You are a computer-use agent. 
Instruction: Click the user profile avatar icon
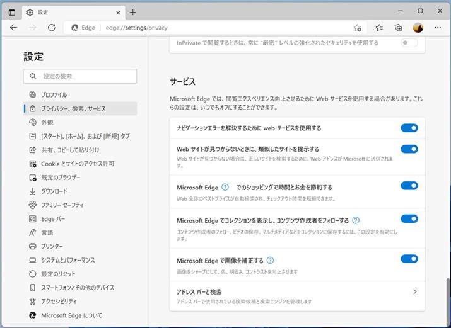point(418,28)
